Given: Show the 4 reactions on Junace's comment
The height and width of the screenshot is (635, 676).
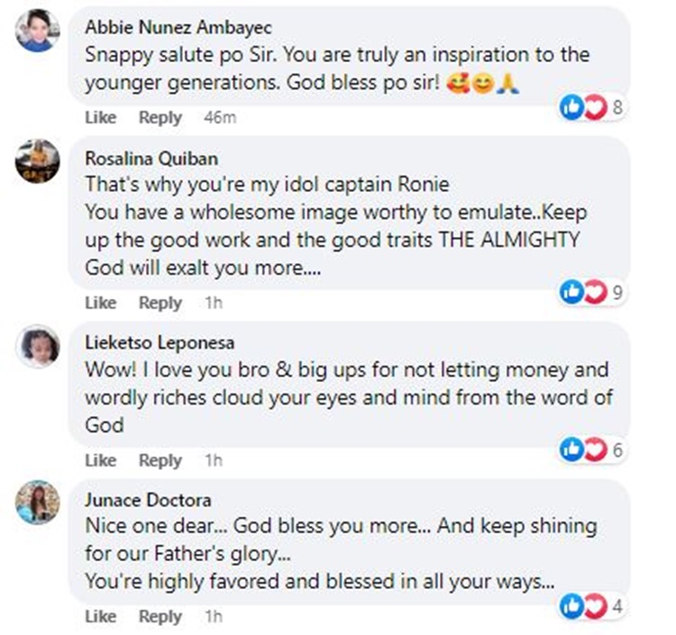Looking at the screenshot, I should pyautogui.click(x=592, y=606).
